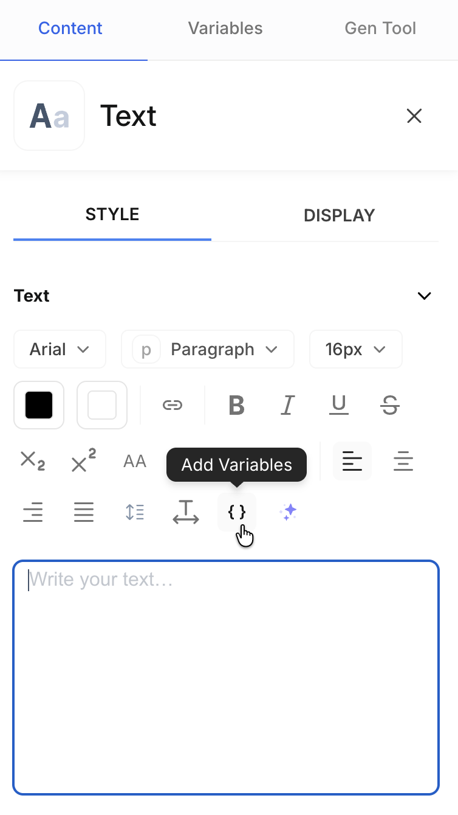Justify the text alignment
The height and width of the screenshot is (815, 458).
click(x=83, y=512)
